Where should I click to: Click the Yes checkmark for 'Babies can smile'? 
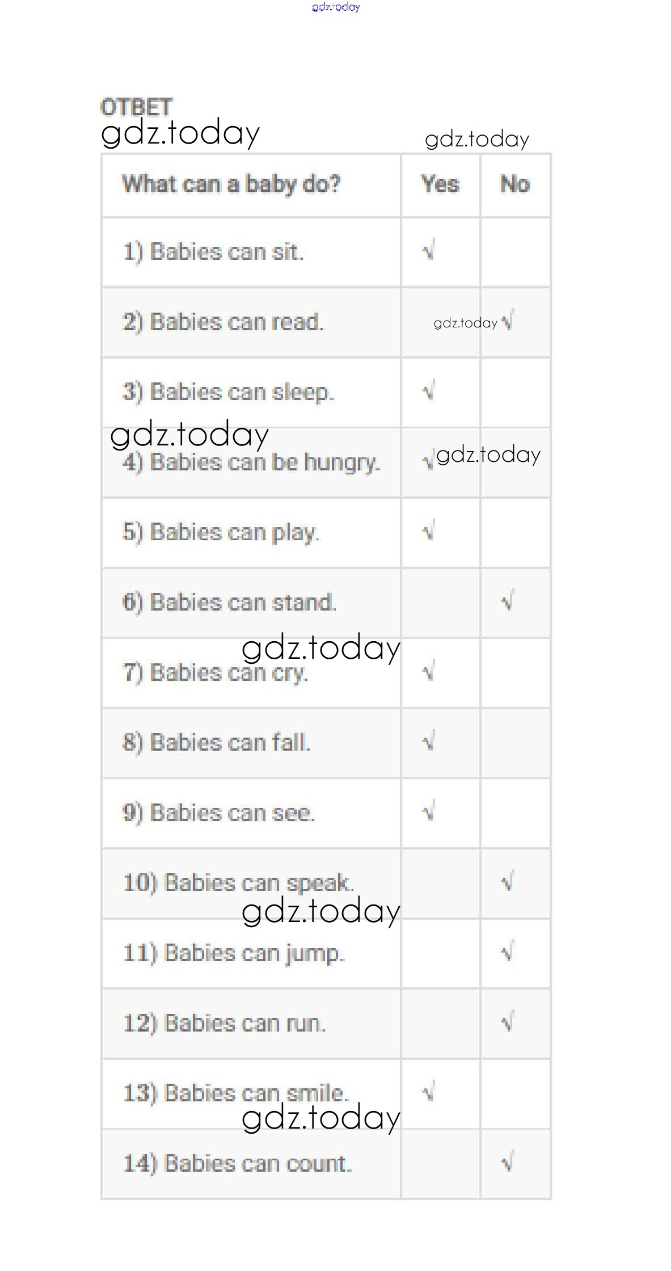[429, 1091]
